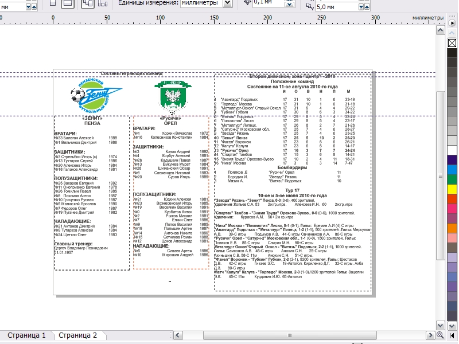This screenshot has width=459, height=344.
Task: Click 'Состояние на 11-ое августа 2010-го года' line
Action: click(292, 87)
